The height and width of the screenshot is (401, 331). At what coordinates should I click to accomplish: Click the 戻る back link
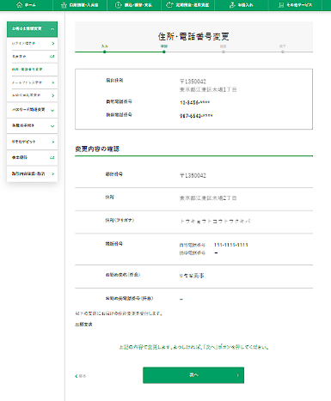(81, 376)
